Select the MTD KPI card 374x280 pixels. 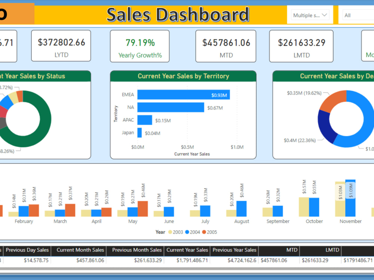(226, 46)
